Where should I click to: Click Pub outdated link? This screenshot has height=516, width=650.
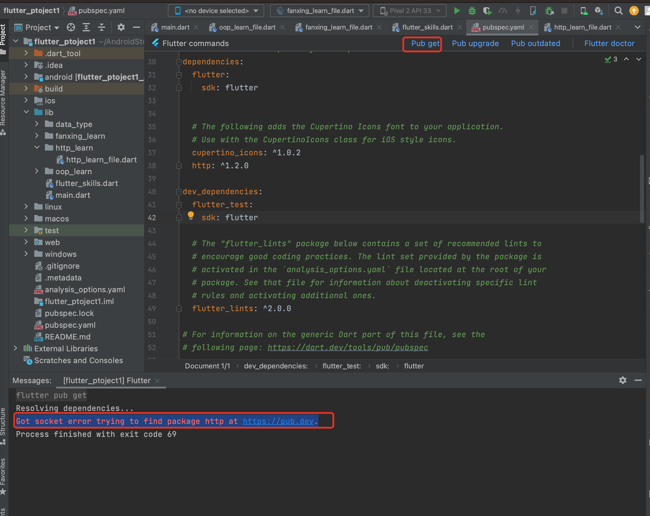point(535,44)
